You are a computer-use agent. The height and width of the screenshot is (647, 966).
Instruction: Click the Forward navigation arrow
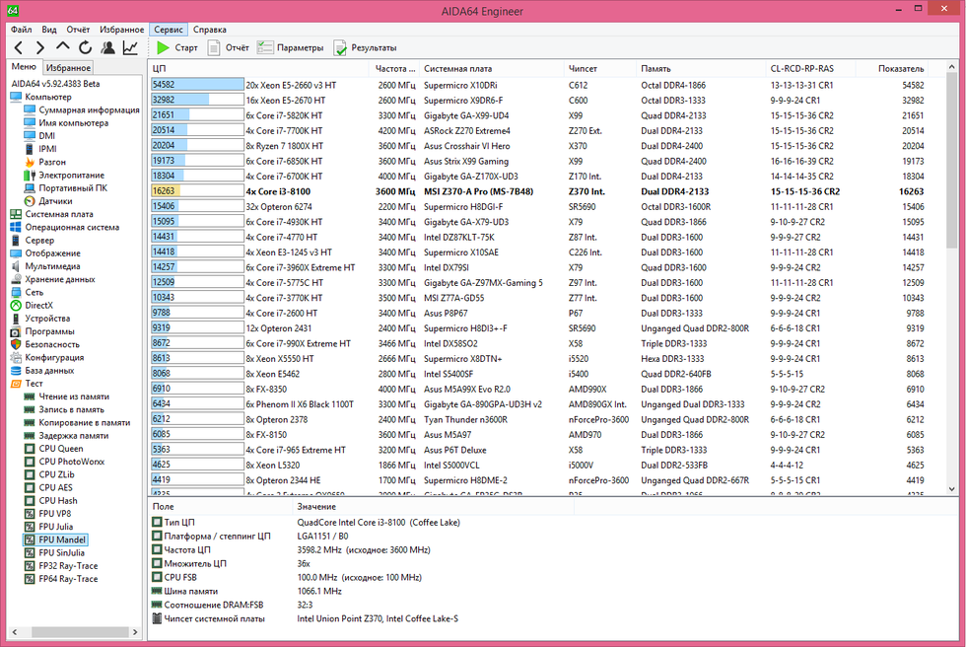pos(40,47)
